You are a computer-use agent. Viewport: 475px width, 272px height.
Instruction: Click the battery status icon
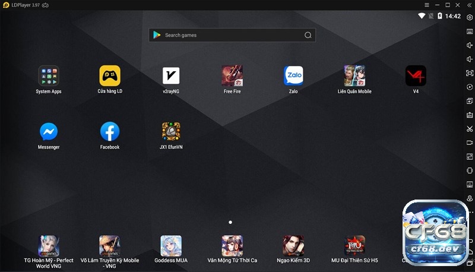click(x=440, y=16)
